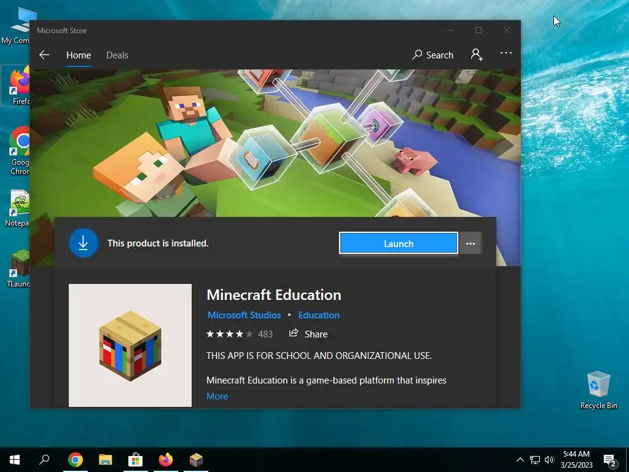Open Search in Microsoft Store
This screenshot has width=629, height=472.
tap(432, 55)
